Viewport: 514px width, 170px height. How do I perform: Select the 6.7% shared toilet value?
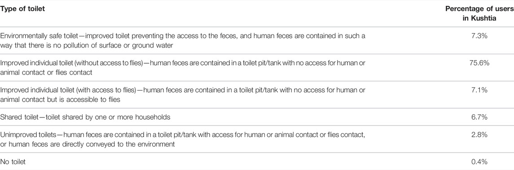pyautogui.click(x=479, y=117)
